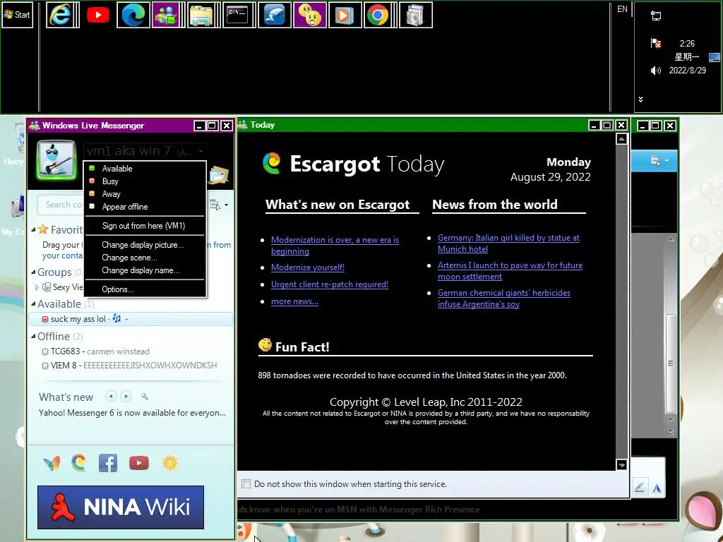The width and height of the screenshot is (723, 542).
Task: Click Today window scroll up arrow
Action: (x=621, y=139)
